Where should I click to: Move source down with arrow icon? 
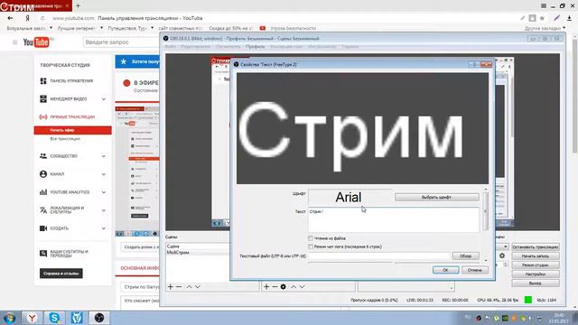pyautogui.click(x=302, y=287)
